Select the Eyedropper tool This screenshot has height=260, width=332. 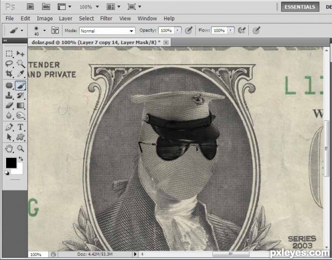(20, 73)
